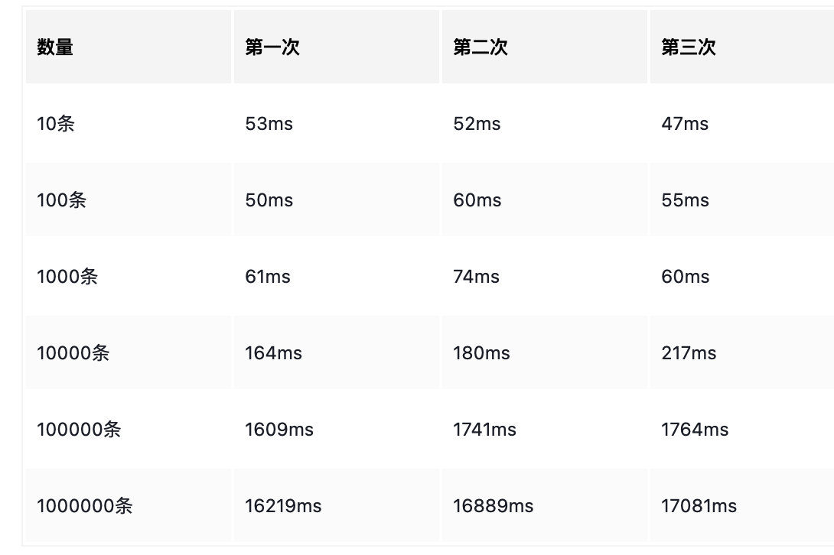This screenshot has height=555, width=834.
Task: Click the 17081ms cell
Action: click(742, 505)
